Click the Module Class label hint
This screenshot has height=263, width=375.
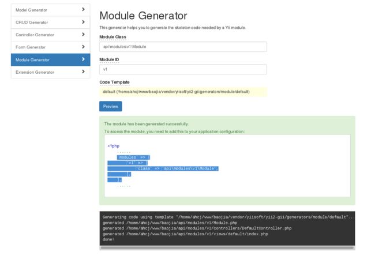(112, 37)
